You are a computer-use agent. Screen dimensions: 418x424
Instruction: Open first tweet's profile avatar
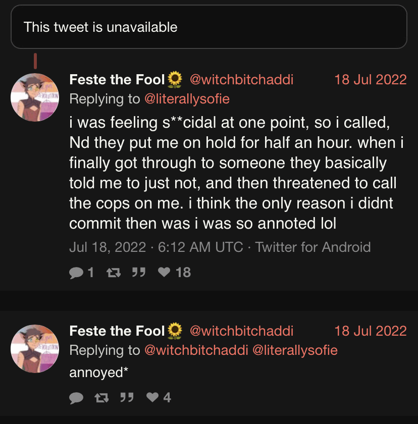tap(35, 97)
